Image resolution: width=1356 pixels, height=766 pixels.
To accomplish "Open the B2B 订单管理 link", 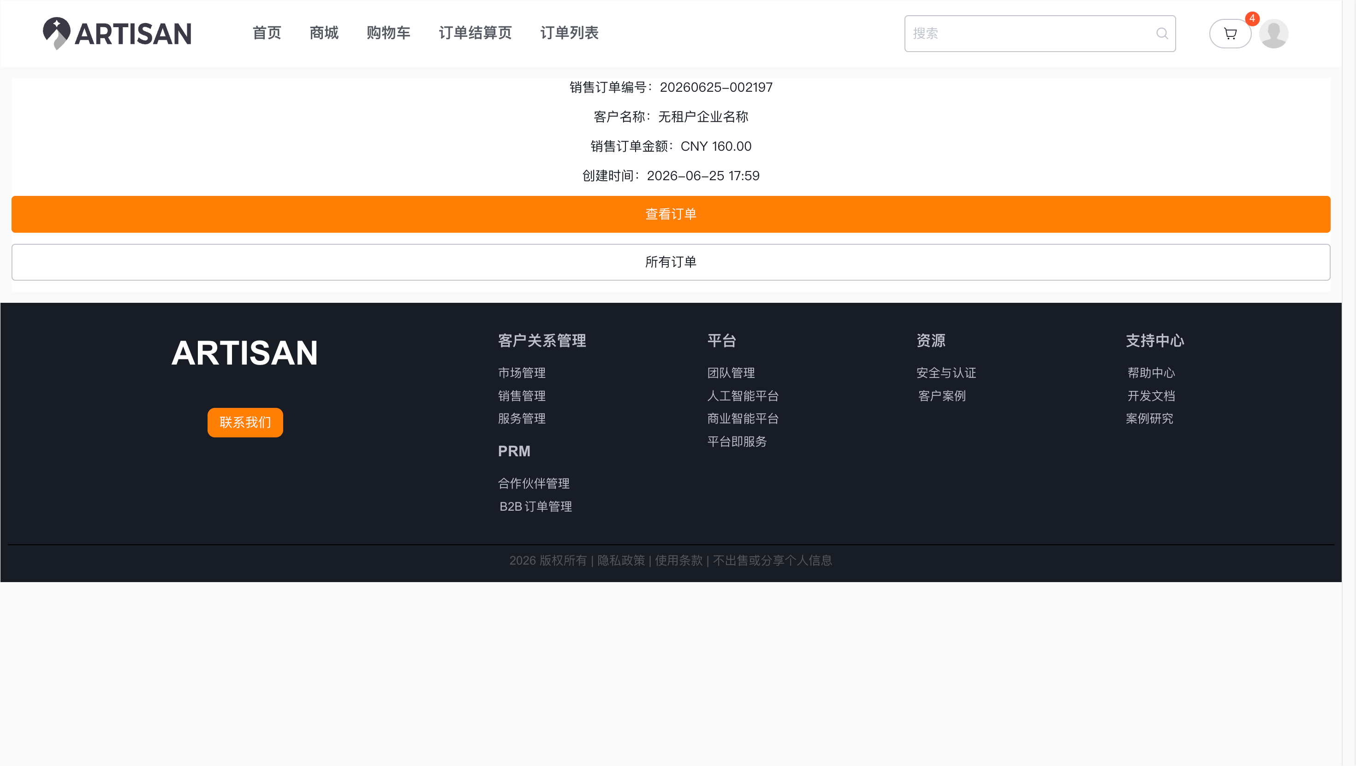I will pyautogui.click(x=535, y=507).
